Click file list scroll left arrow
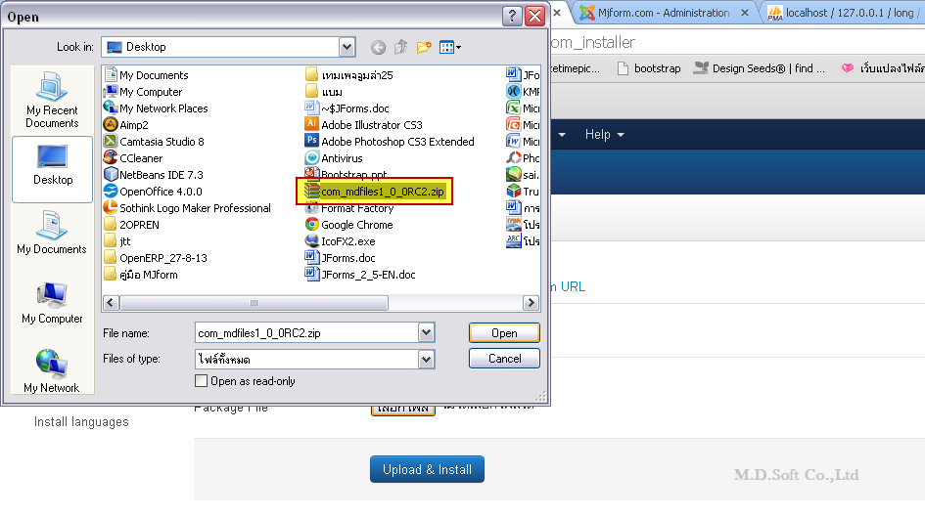Screen dimensions: 925x518 (x=111, y=302)
